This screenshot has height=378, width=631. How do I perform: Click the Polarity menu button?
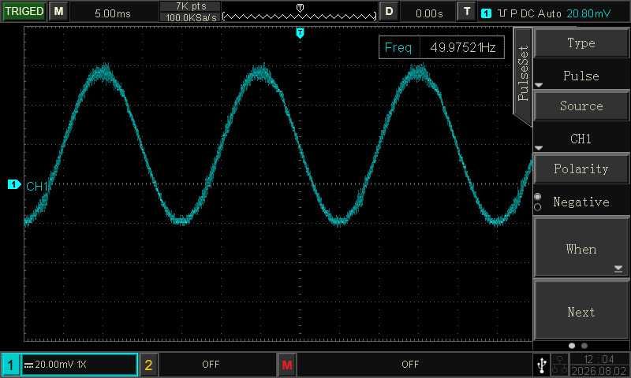pyautogui.click(x=581, y=169)
